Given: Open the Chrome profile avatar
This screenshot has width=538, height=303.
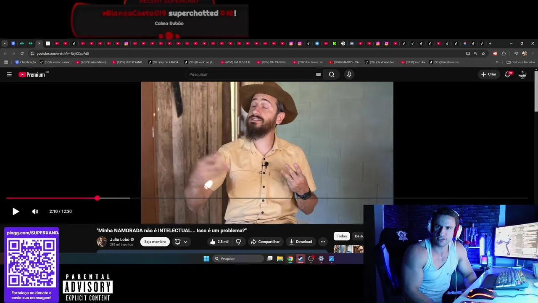Looking at the screenshot, I should pos(524,53).
